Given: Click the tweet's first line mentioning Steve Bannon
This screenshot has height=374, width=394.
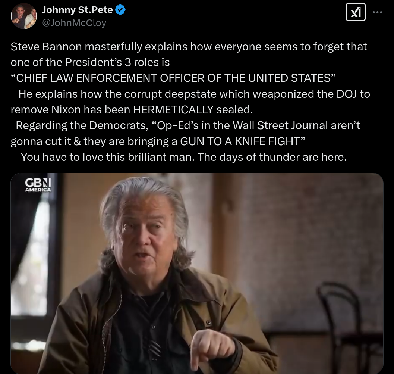Looking at the screenshot, I should (x=189, y=47).
